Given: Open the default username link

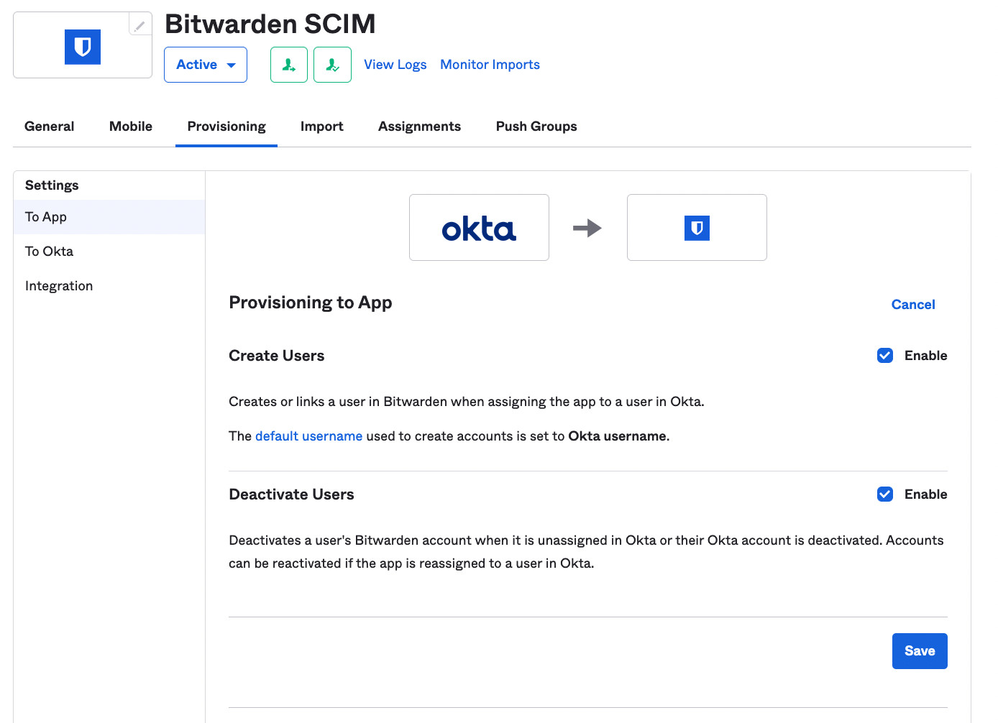Looking at the screenshot, I should [308, 436].
